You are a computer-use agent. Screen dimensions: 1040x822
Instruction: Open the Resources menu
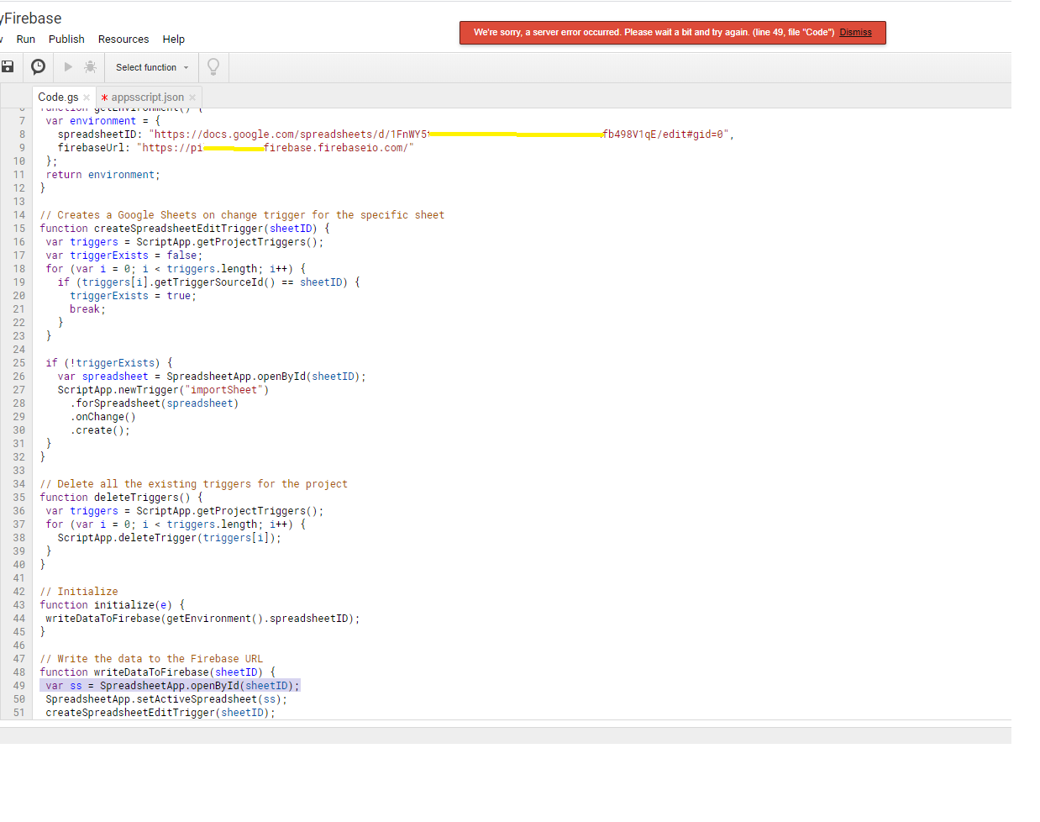pyautogui.click(x=123, y=39)
